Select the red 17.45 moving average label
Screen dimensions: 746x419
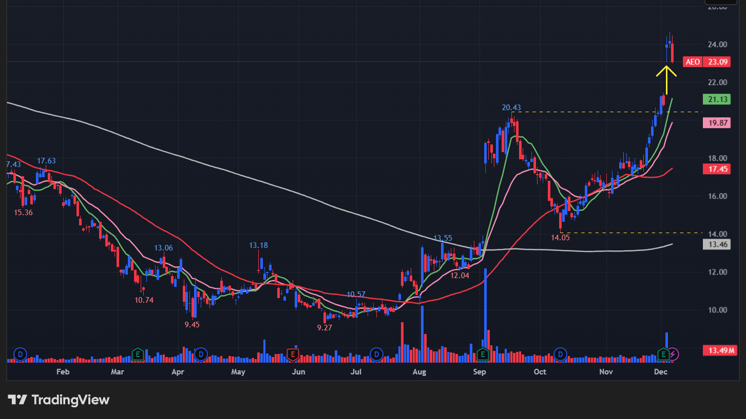[x=716, y=169]
